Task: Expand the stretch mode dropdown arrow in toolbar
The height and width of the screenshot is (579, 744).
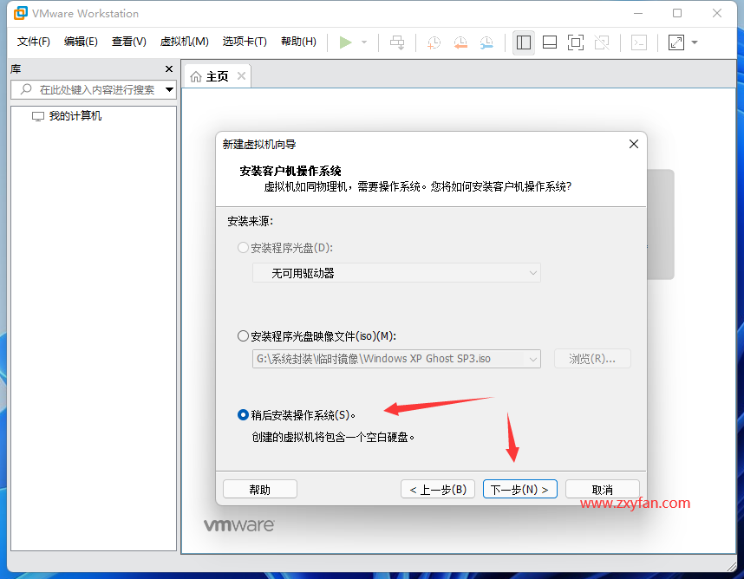Action: click(693, 42)
